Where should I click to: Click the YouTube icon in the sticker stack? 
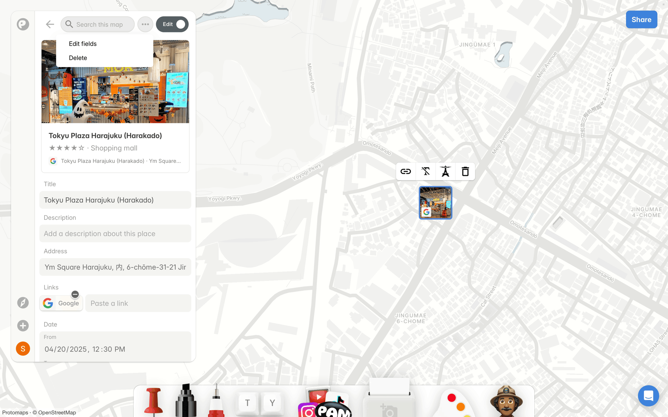pos(318,396)
